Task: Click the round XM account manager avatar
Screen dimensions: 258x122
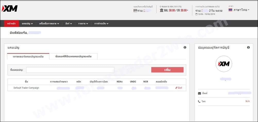Action: (x=224, y=63)
